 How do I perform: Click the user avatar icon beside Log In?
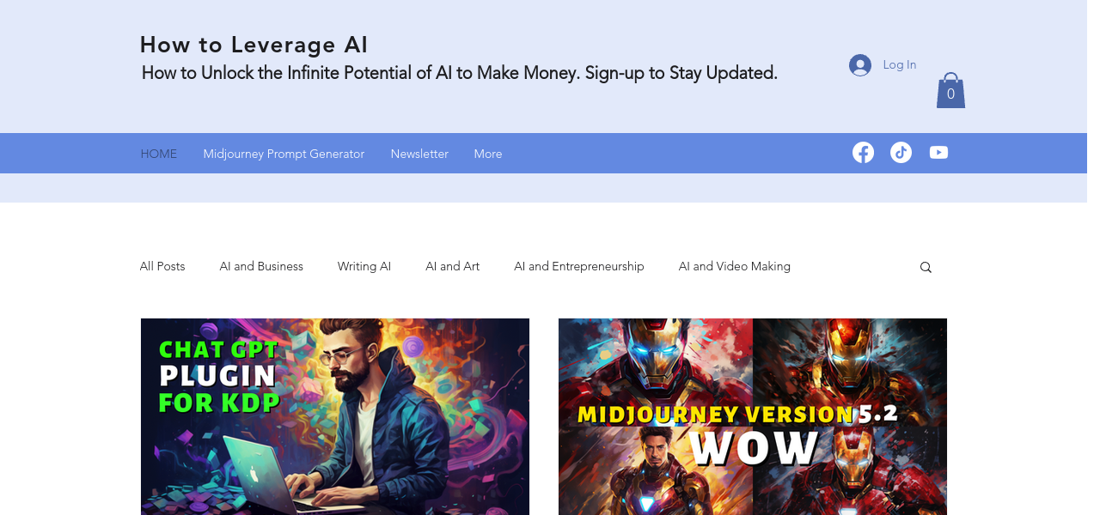click(x=860, y=65)
